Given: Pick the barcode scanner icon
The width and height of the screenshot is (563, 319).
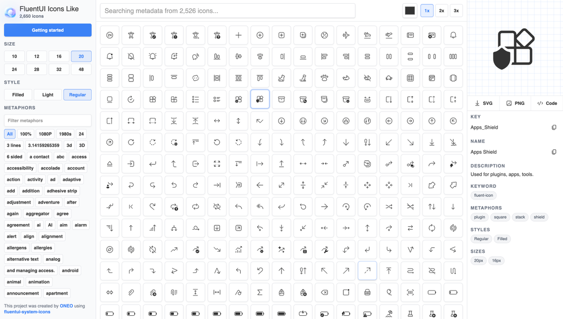Looking at the screenshot, I should click(x=411, y=292).
